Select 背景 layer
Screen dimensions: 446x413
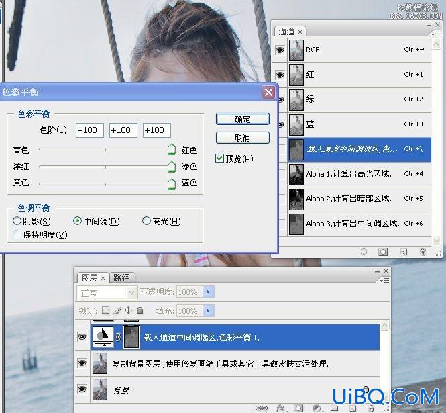click(x=235, y=389)
